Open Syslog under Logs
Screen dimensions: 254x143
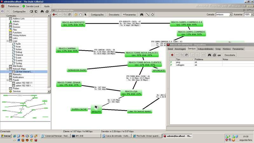19,63
